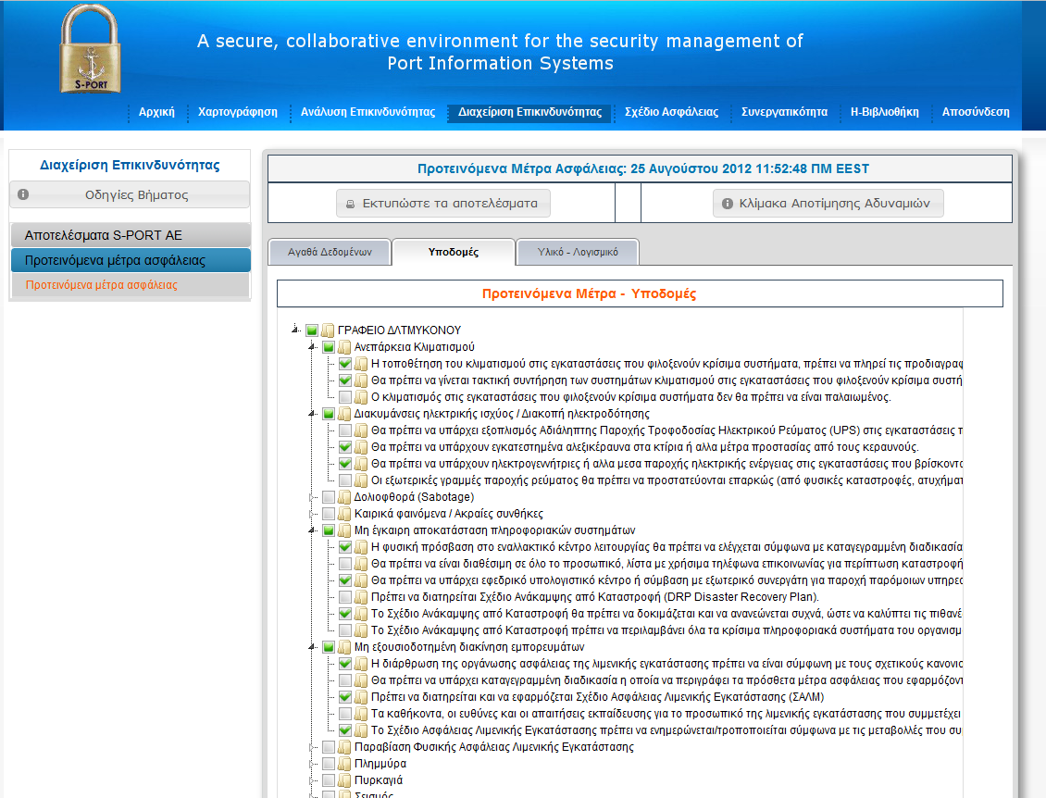The width and height of the screenshot is (1046, 798).
Task: Click the folder icon of Πλημμύρα
Action: pos(344,764)
